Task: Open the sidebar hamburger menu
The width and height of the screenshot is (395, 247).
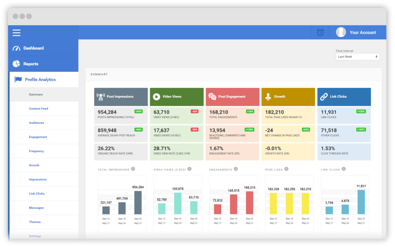Action: [16, 33]
